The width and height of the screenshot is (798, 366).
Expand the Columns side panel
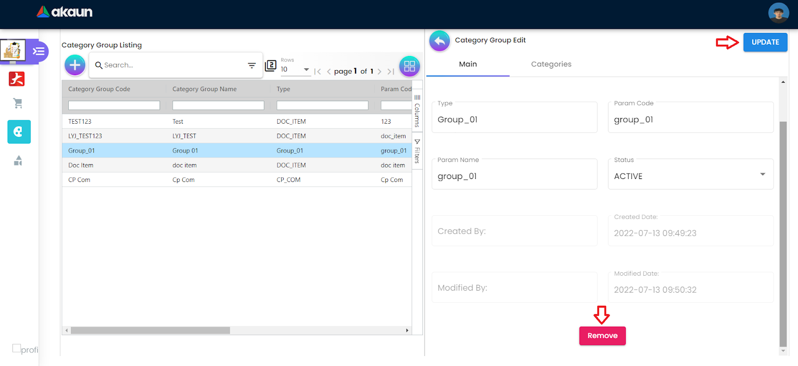[417, 111]
